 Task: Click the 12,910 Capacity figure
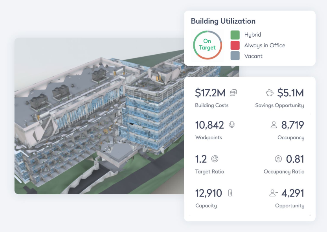(209, 193)
